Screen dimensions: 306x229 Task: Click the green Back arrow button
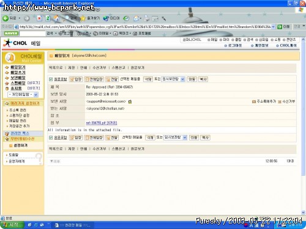6,18
